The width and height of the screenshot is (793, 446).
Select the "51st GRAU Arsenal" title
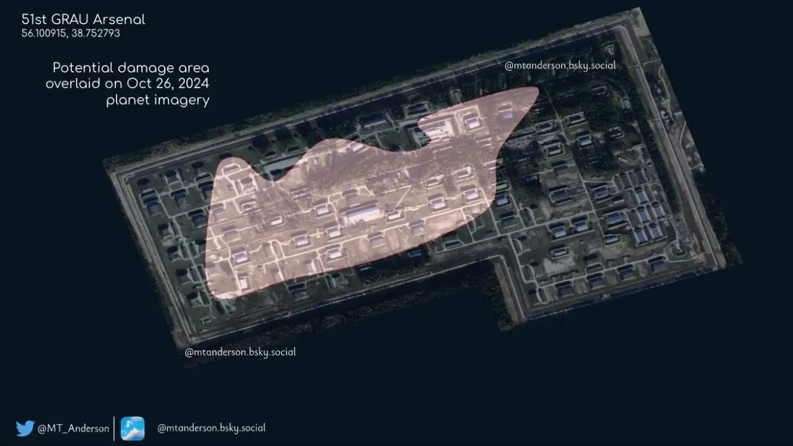(x=83, y=20)
